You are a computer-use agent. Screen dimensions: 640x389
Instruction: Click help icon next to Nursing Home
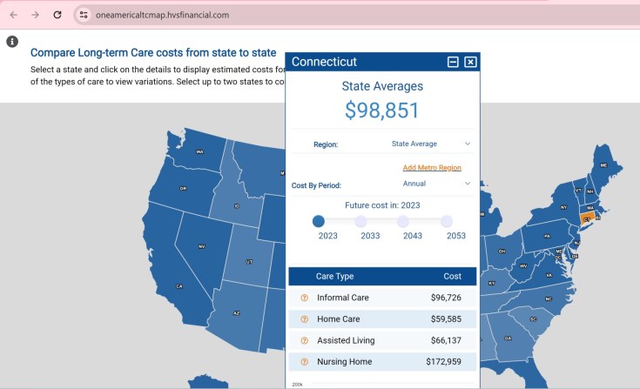[304, 362]
